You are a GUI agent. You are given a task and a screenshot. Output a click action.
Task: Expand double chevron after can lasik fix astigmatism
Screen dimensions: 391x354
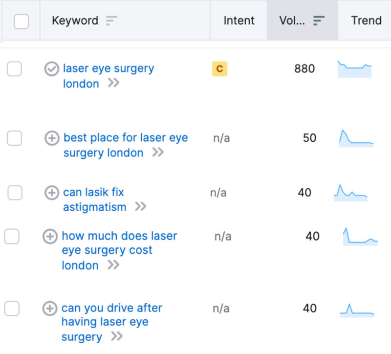click(140, 207)
